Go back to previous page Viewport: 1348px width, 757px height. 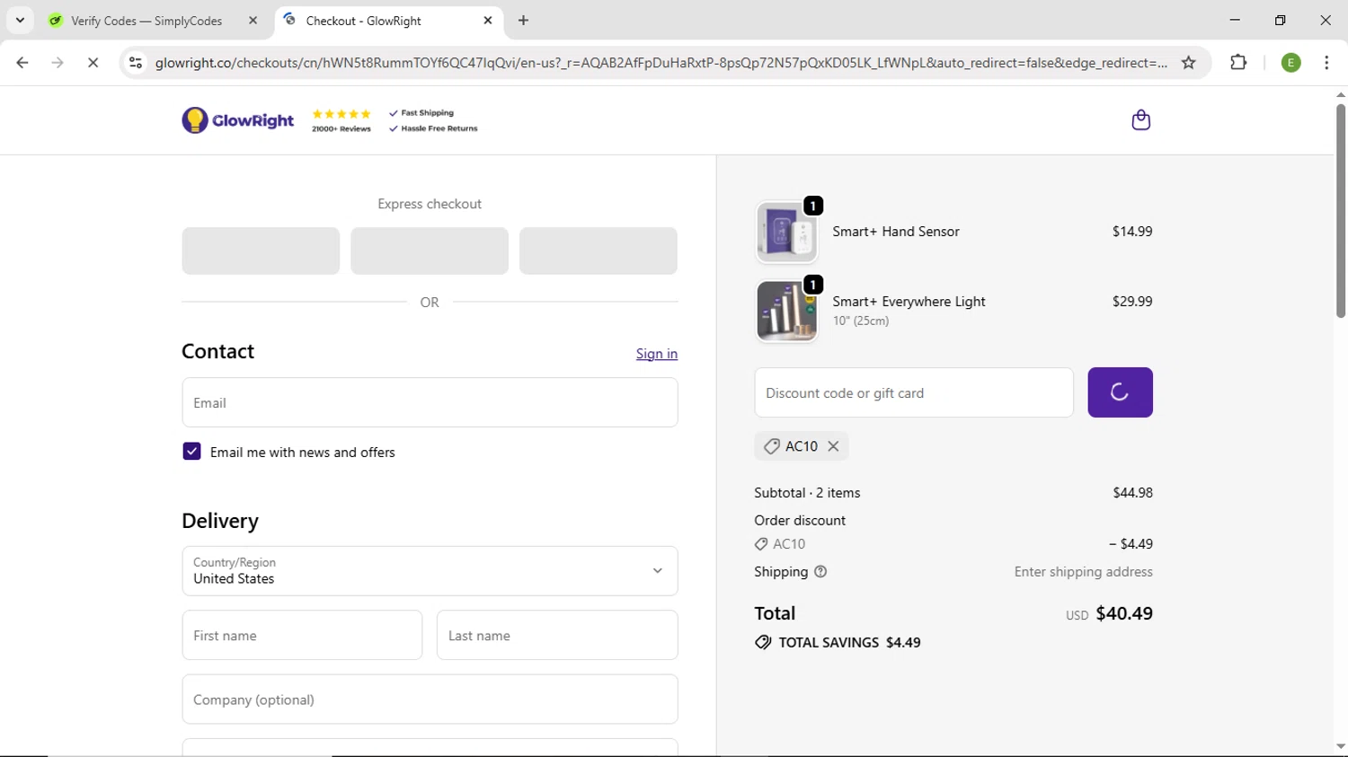(22, 63)
